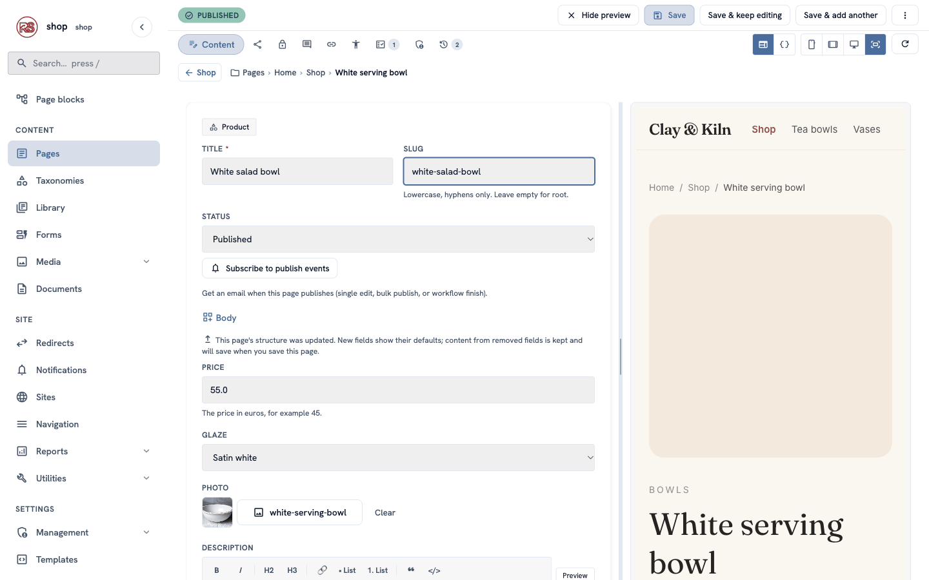Toggle H2 heading in description toolbar
Screen dimensions: 929x580
[x=269, y=570]
